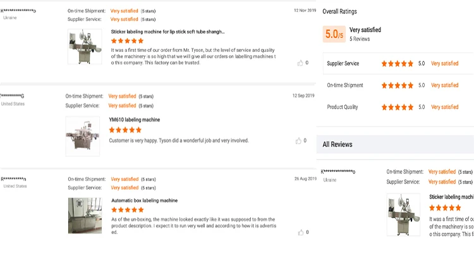Viewport: 474px width, 253px height.
Task: Click the Overall Ratings heading
Action: [339, 11]
